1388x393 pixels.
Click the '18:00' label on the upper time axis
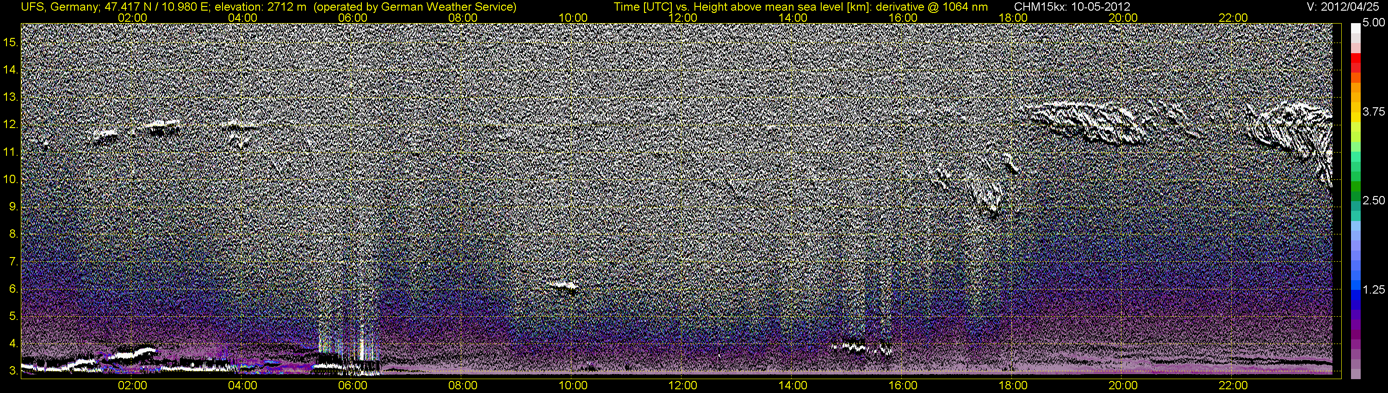pos(1013,18)
